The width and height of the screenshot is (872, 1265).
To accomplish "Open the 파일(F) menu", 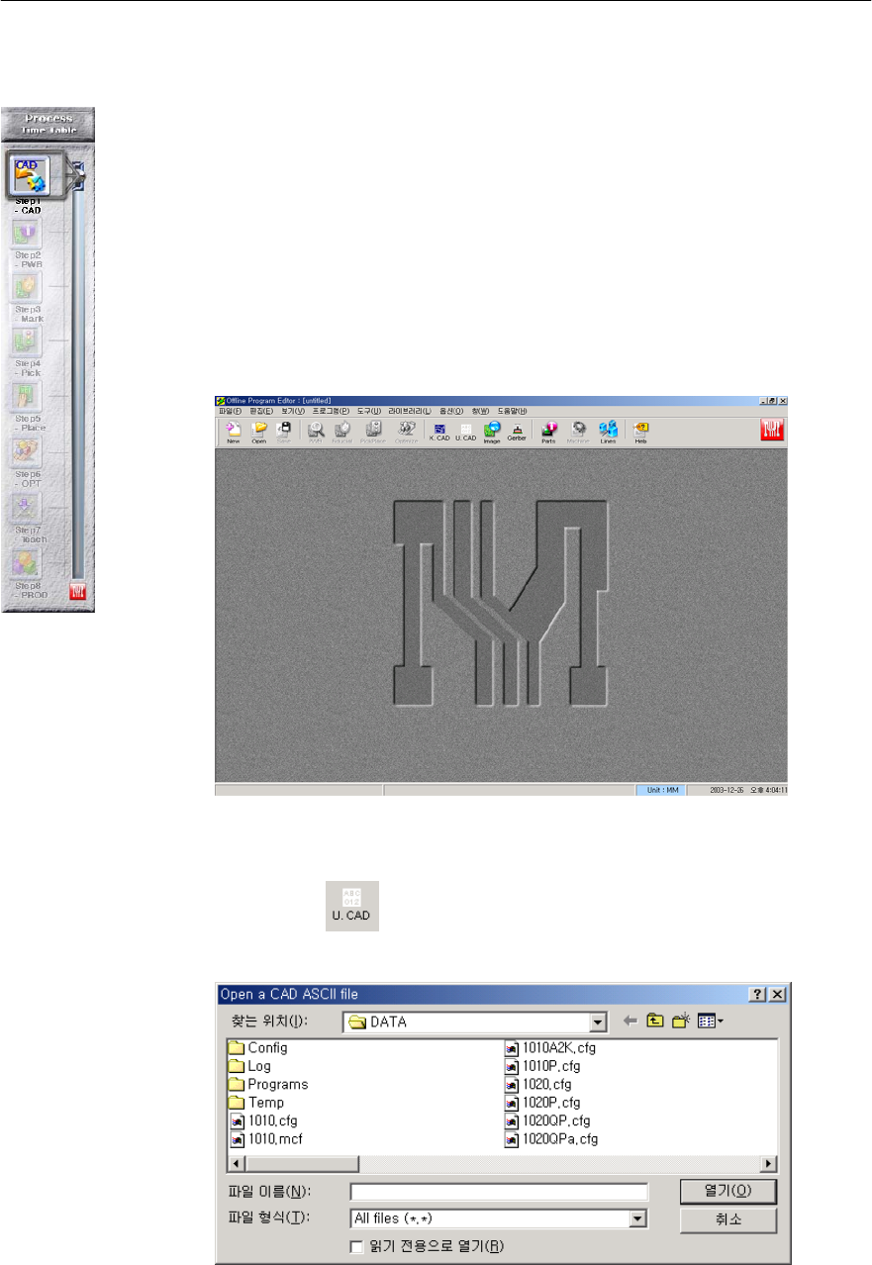I will click(x=229, y=411).
